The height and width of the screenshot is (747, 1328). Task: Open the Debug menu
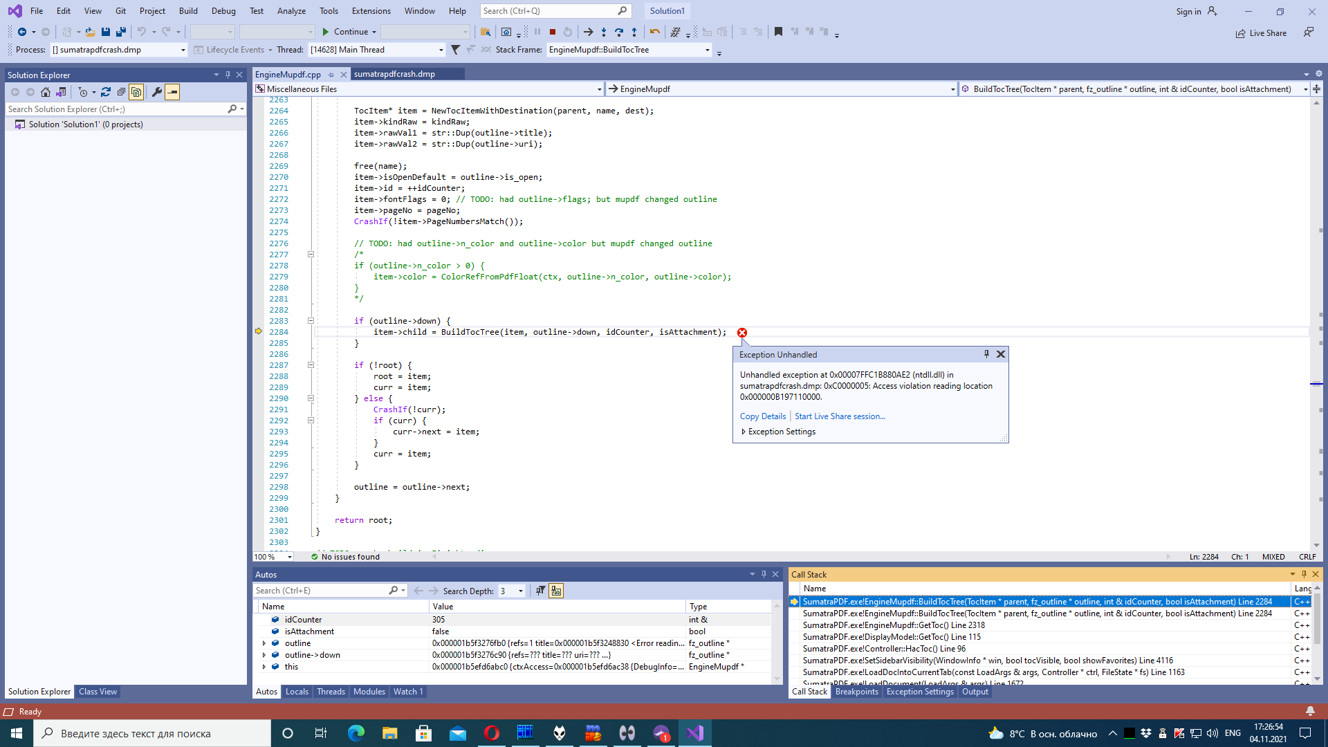(x=223, y=10)
